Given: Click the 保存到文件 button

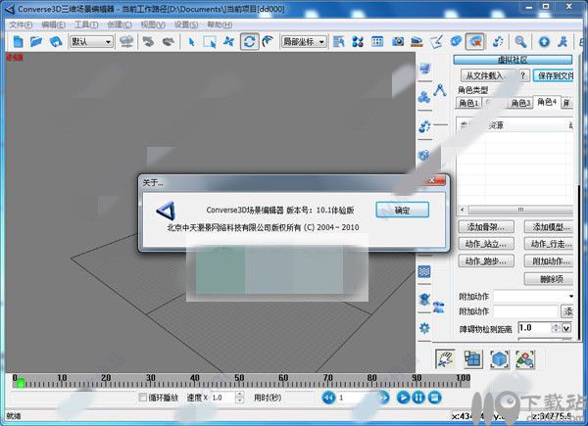Looking at the screenshot, I should click(554, 75).
